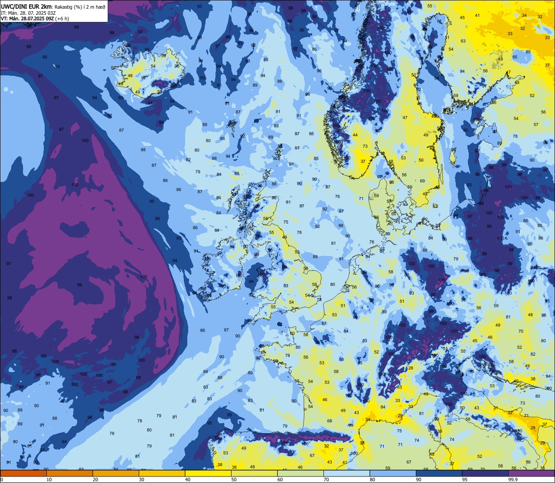
Task: Click the legend label "40"
Action: pos(187,480)
